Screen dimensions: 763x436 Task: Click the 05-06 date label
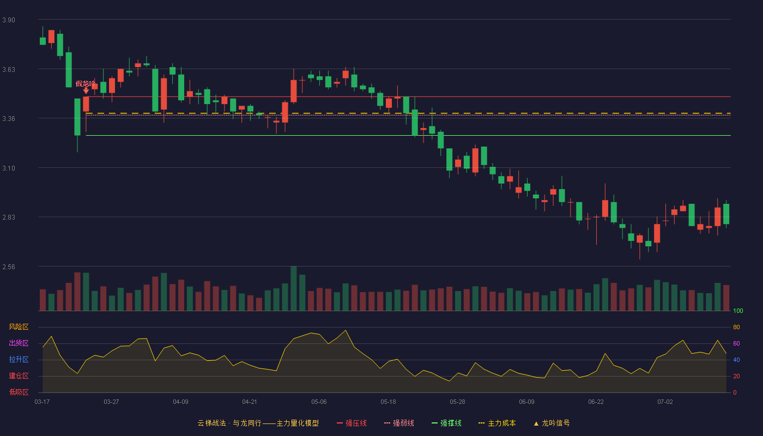(319, 402)
